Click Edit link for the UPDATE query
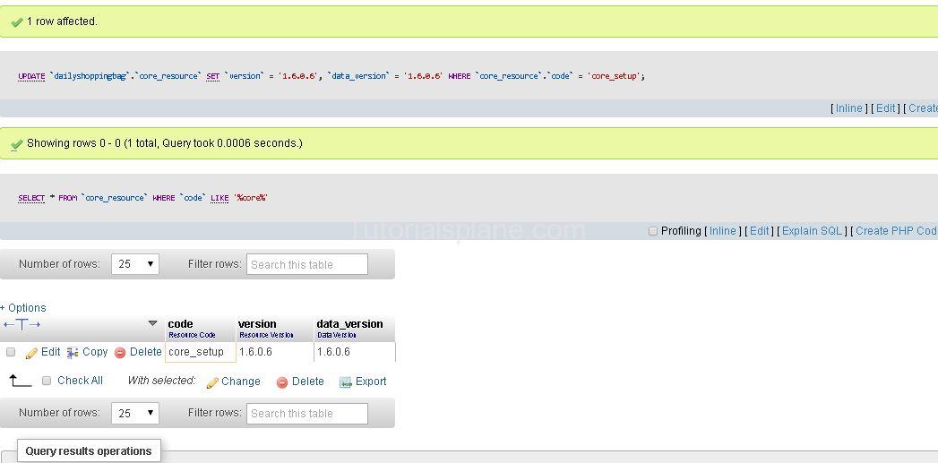This screenshot has height=463, width=938. 885,108
